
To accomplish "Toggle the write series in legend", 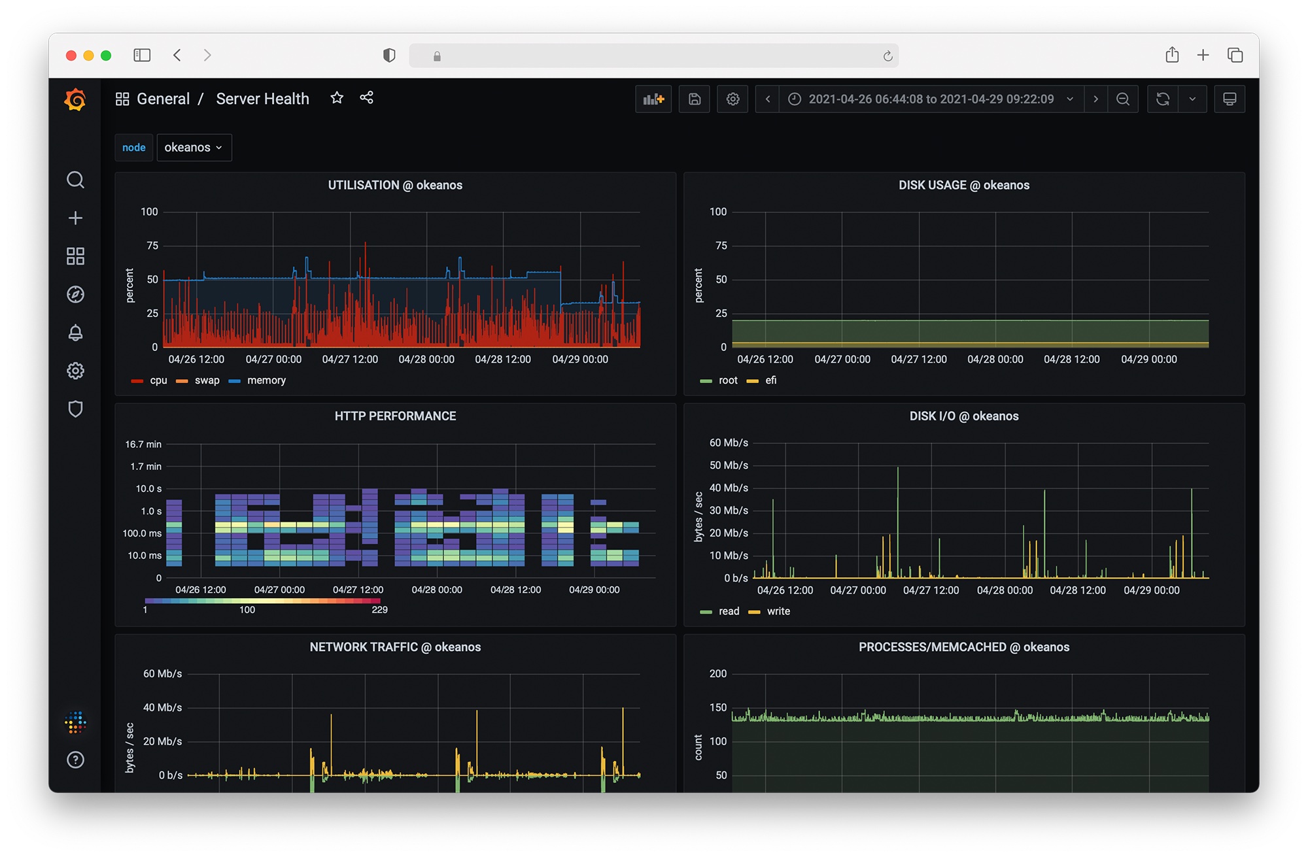I will [778, 611].
